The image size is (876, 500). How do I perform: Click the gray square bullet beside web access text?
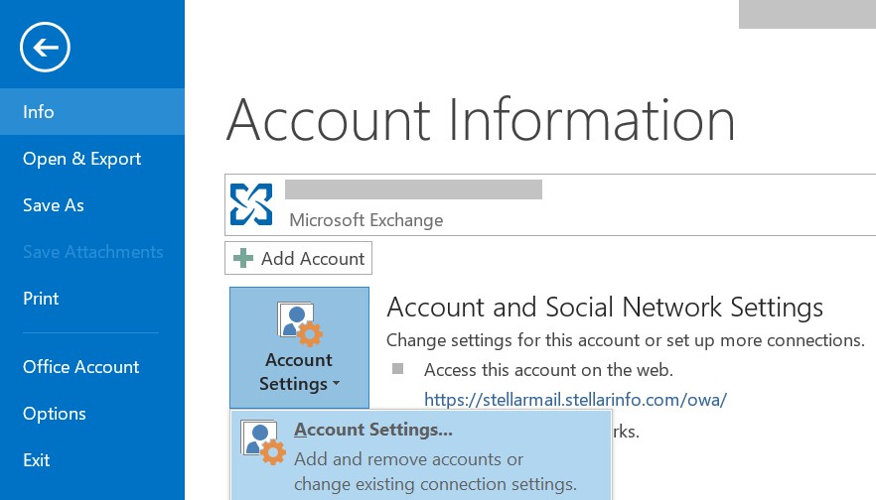coord(398,369)
